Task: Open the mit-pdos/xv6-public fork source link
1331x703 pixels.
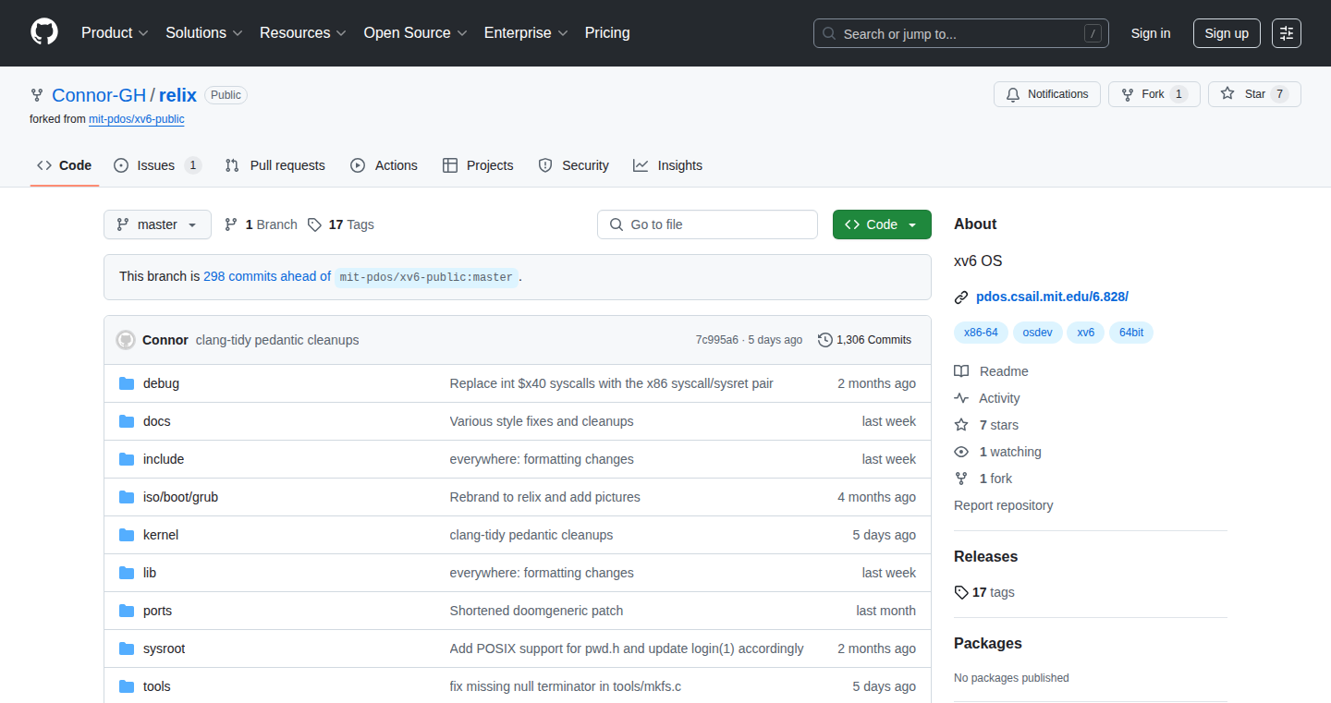Action: pos(137,119)
